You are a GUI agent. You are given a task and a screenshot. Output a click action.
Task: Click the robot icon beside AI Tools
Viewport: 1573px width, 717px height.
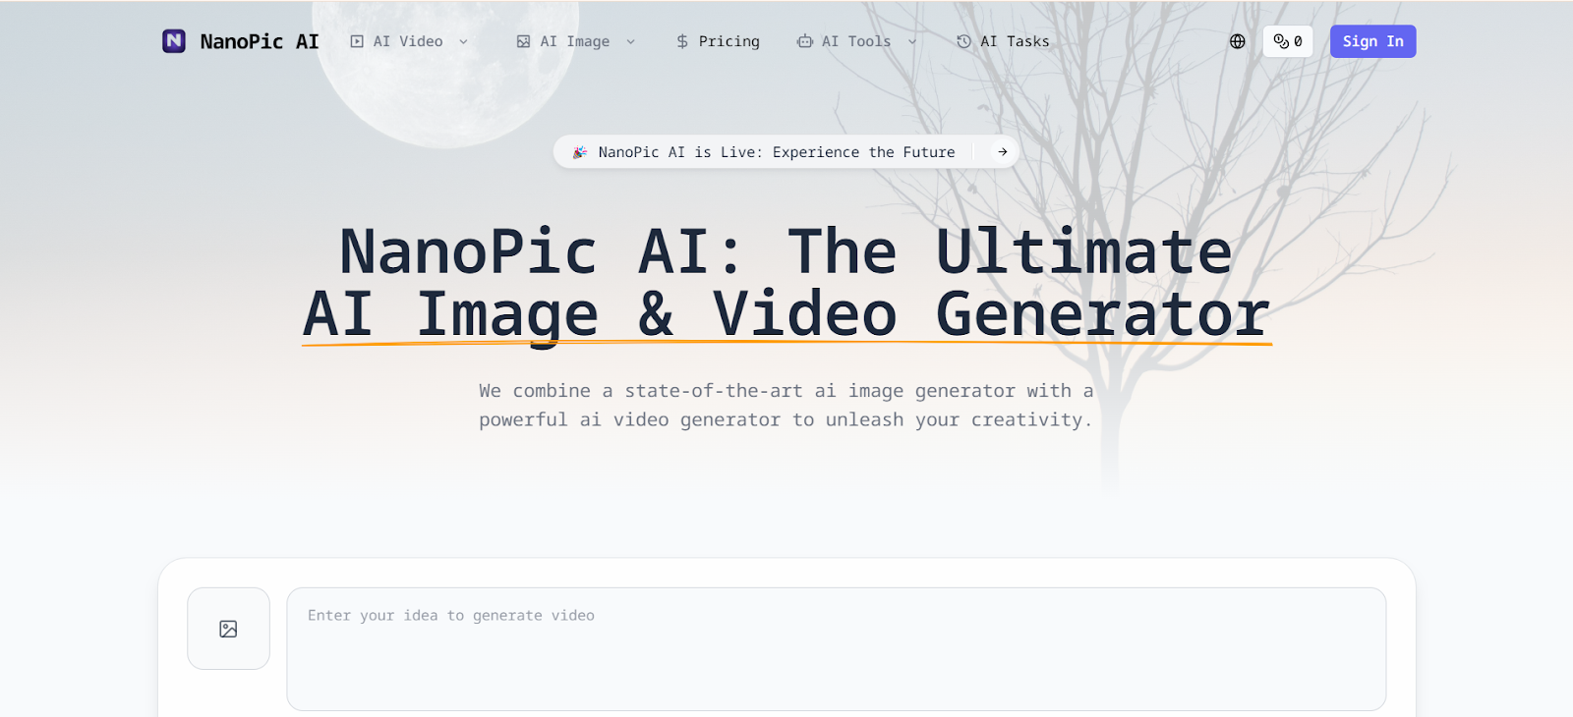[805, 41]
